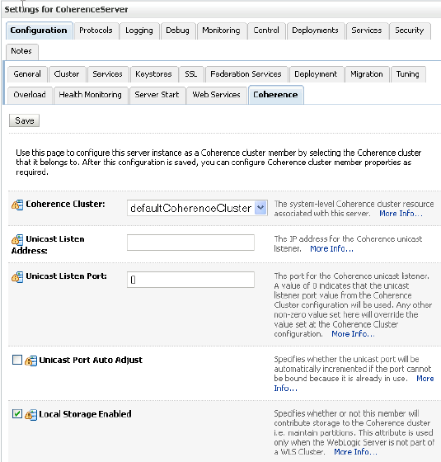Viewport: 441px width, 462px height.
Task: Open More Info link for Unicast Listen Address
Action: [331, 249]
